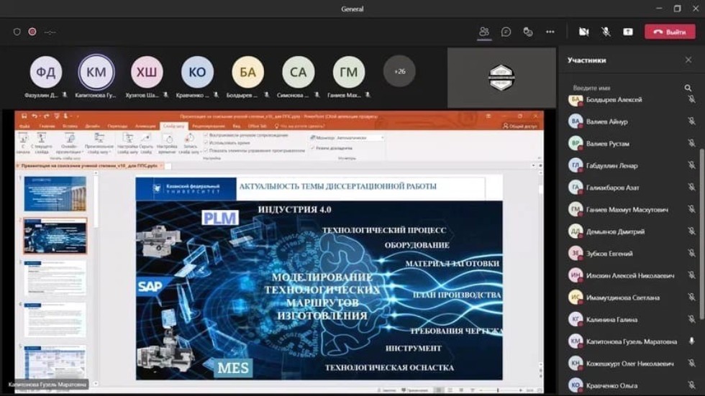This screenshot has height=396, width=705.
Task: Toggle the 'Использовать время' checkbox in PowerPoint
Action: coord(206,143)
